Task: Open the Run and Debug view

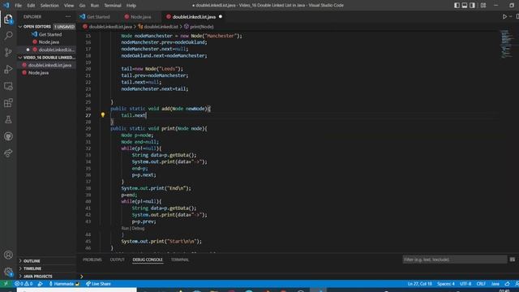Action: point(8,69)
